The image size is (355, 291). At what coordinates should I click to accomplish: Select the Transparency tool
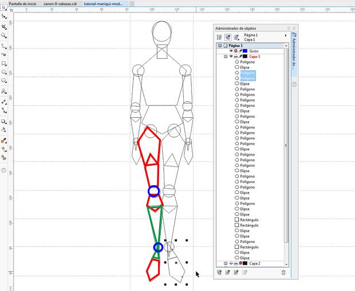(3, 130)
